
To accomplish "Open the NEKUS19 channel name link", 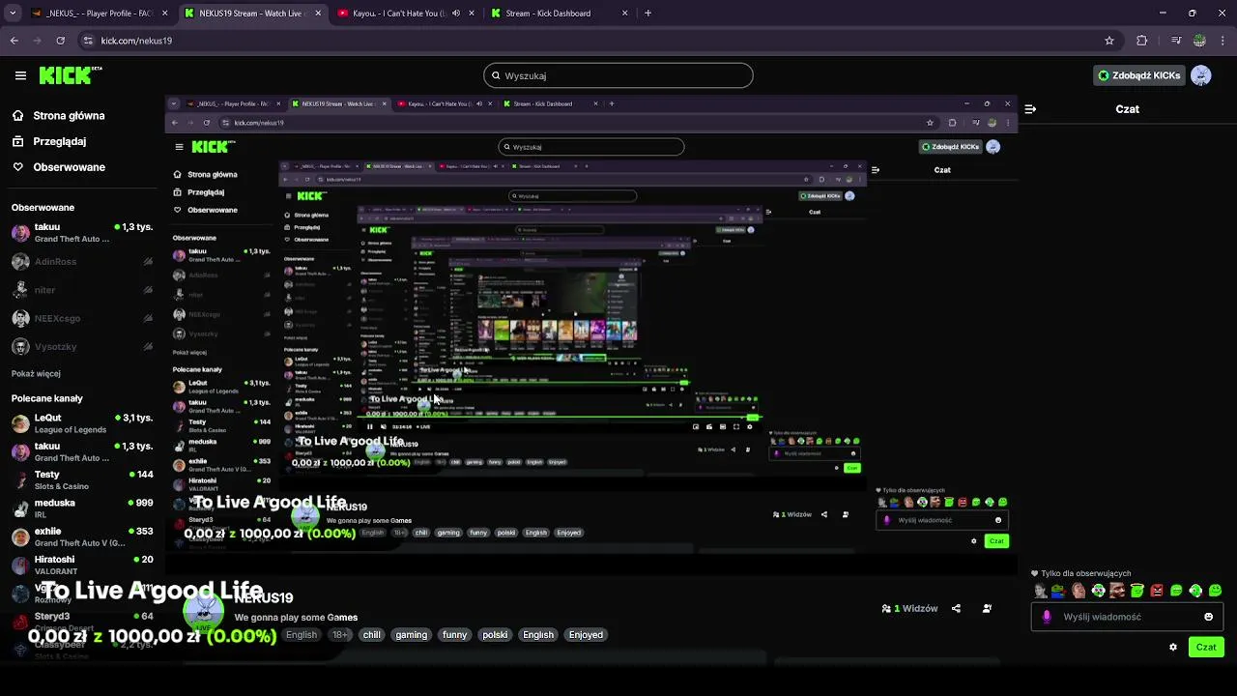I will (264, 598).
